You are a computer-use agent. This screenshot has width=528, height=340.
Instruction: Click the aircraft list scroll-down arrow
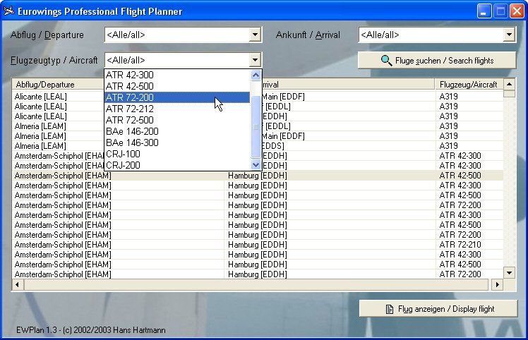click(256, 164)
